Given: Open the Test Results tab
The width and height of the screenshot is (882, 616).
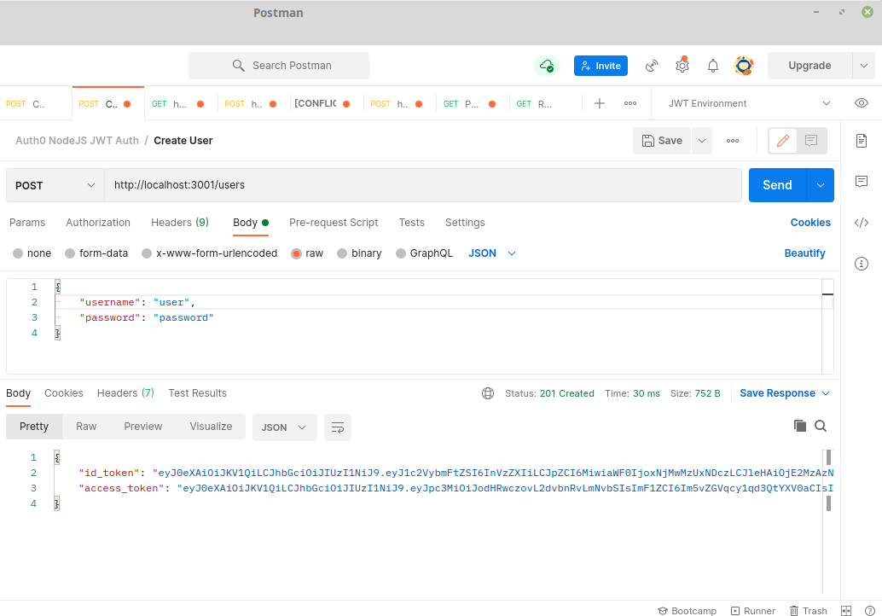Looking at the screenshot, I should pyautogui.click(x=197, y=393).
